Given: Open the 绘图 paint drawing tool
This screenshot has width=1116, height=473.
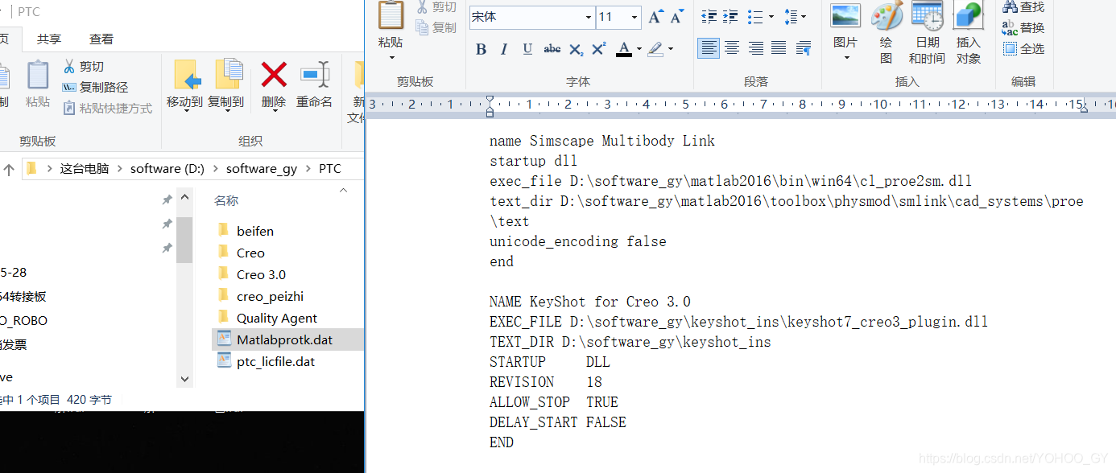Looking at the screenshot, I should [x=886, y=28].
